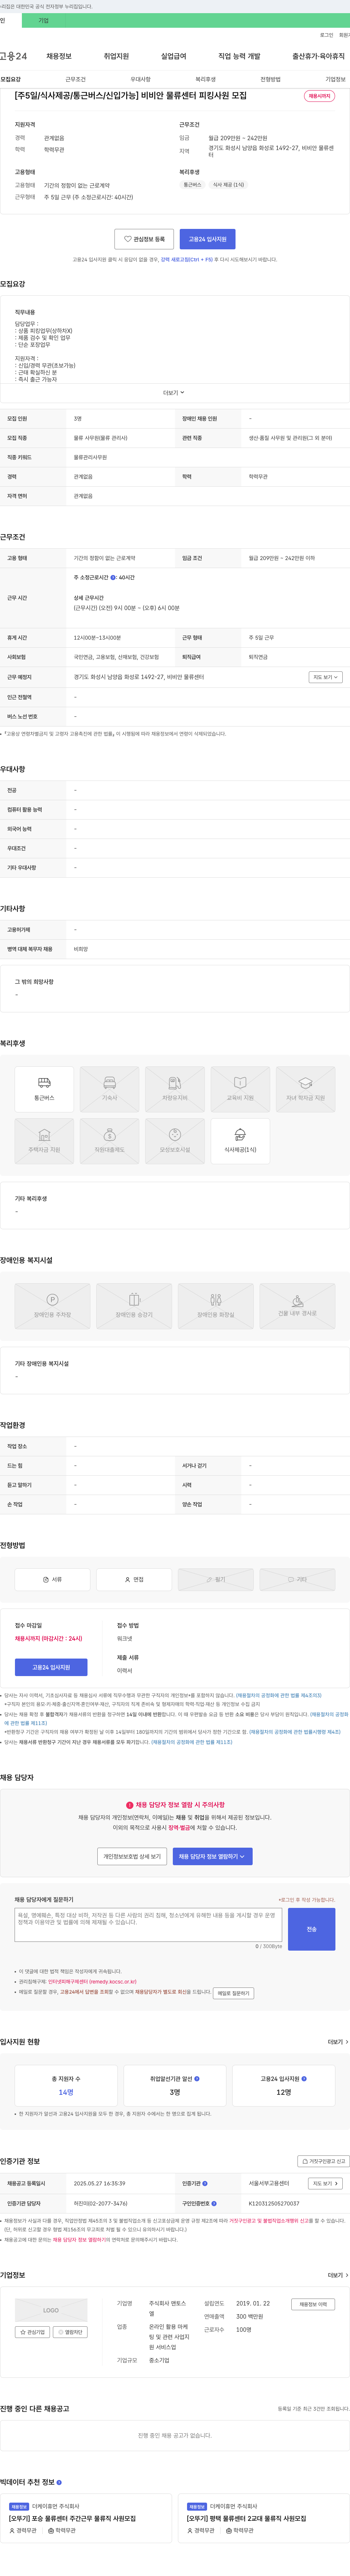The width and height of the screenshot is (350, 2576).
Task: Click 고용24 입사지원 button under 접수 마감일
Action: coord(51,1667)
